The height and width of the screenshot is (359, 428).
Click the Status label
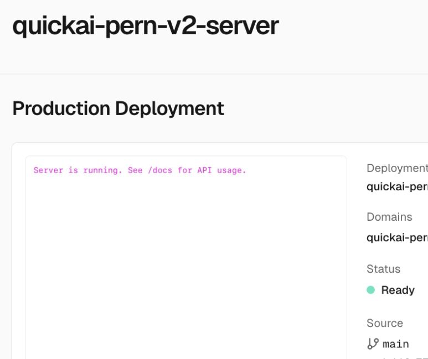coord(383,269)
